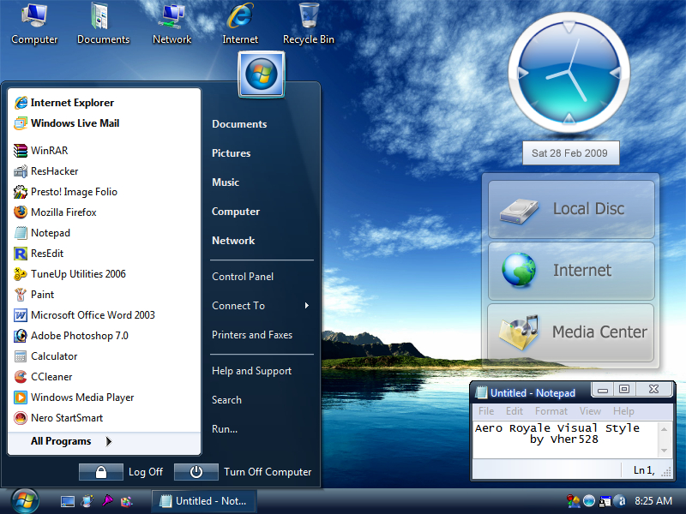This screenshot has height=514, width=686.
Task: Minimize the Notepad window
Action: tap(603, 389)
